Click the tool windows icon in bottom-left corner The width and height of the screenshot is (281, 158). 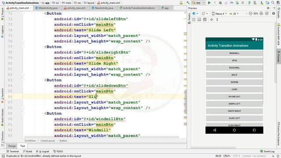point(3,156)
